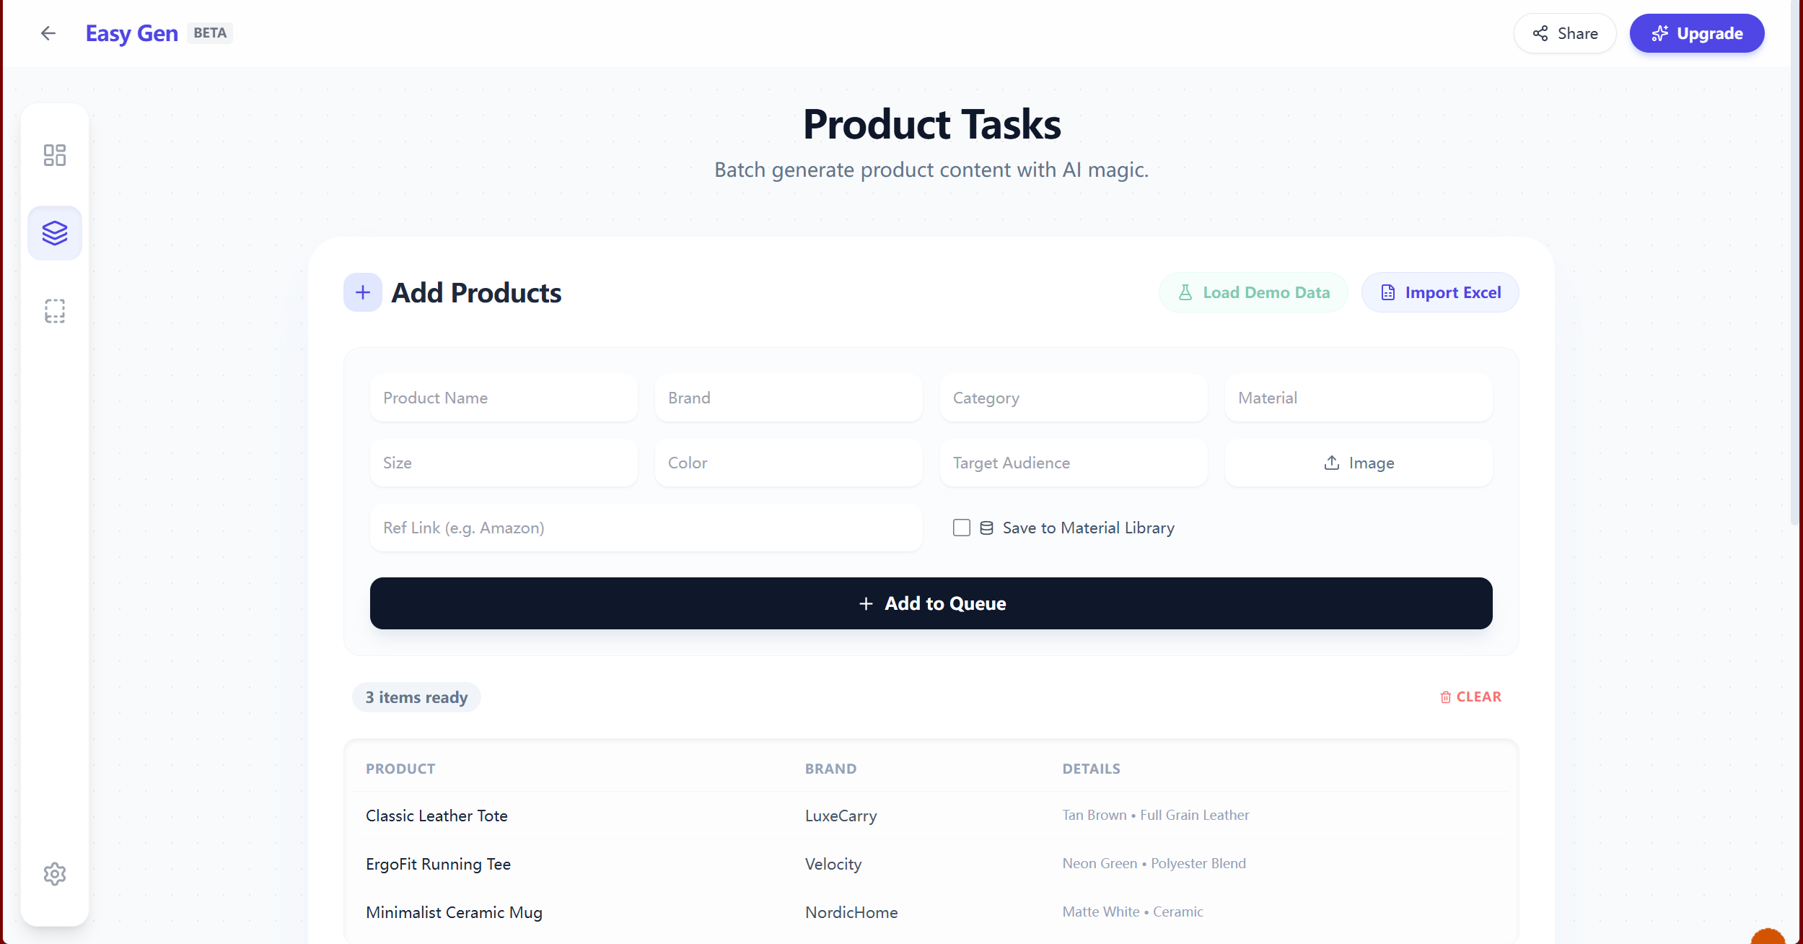Click the plus icon beside Add Products

pos(363,292)
